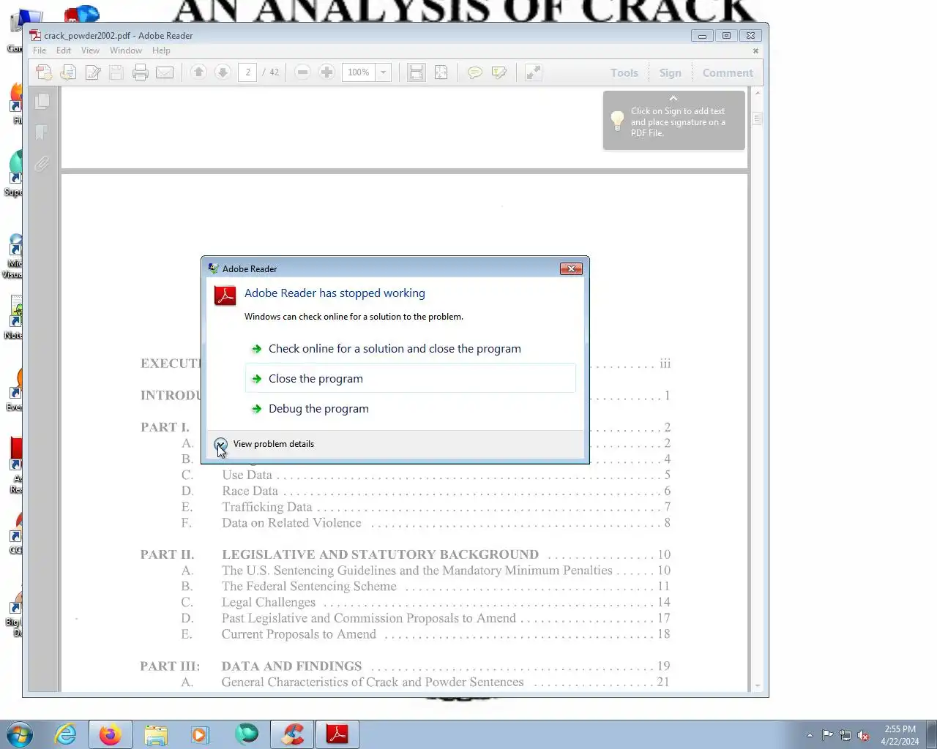Open the File menu
Image resolution: width=937 pixels, height=749 pixels.
pos(40,50)
